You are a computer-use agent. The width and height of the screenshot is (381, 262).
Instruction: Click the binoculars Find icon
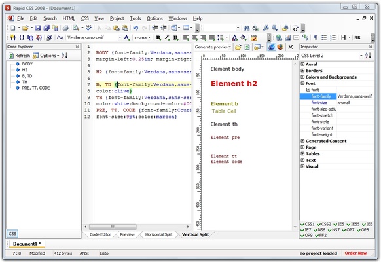click(x=247, y=28)
